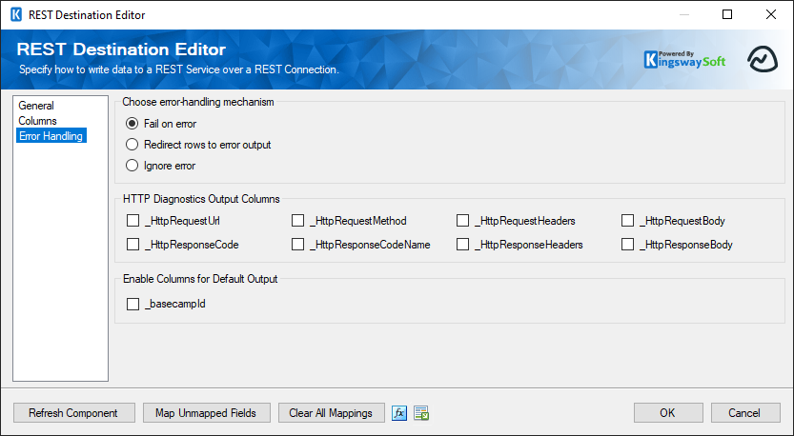Check the _basecampId default output column
This screenshot has height=436, width=794.
(132, 304)
